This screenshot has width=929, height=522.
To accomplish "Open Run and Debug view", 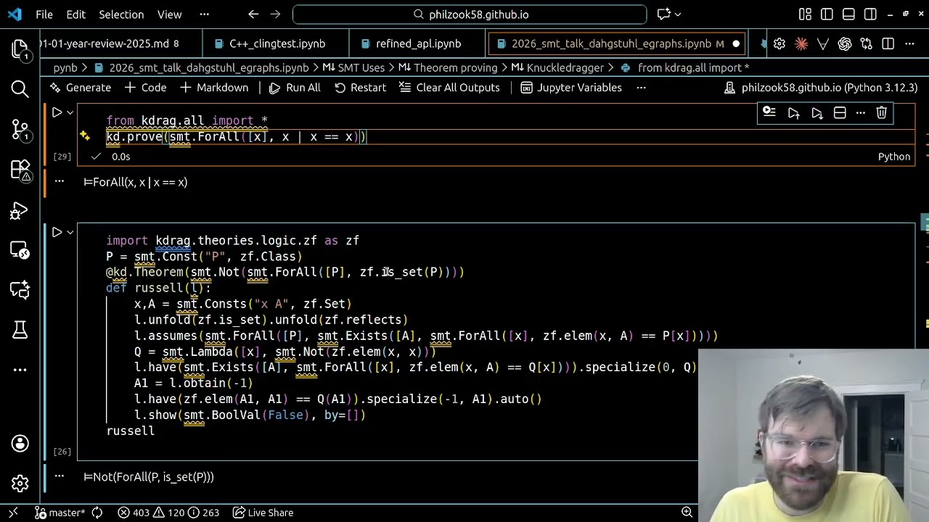I will (x=20, y=210).
